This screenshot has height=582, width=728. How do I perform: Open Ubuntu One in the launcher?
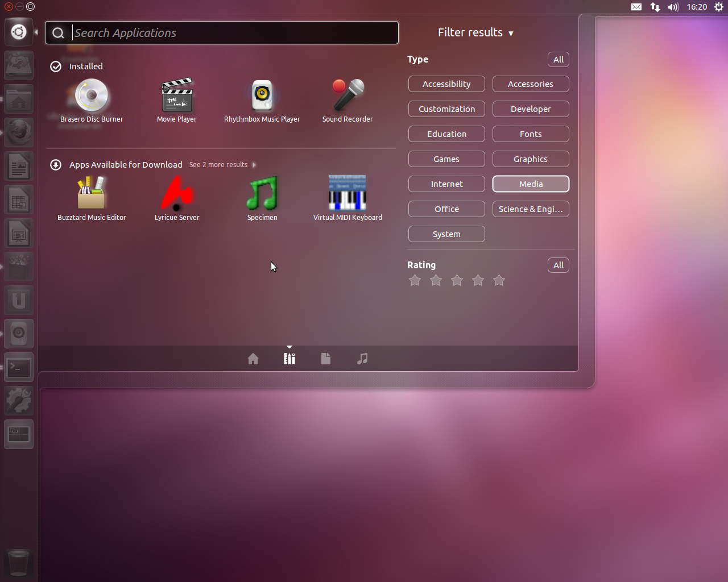pos(19,300)
